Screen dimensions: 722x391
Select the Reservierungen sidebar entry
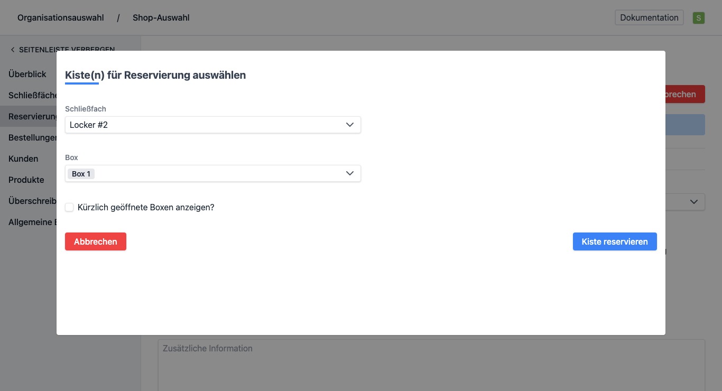(x=32, y=117)
